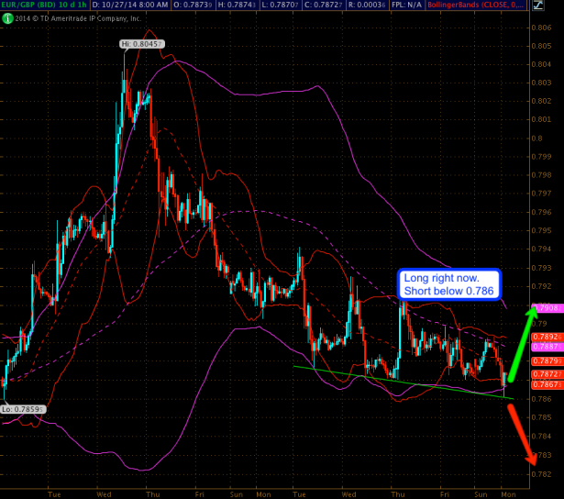The width and height of the screenshot is (564, 499).
Task: Open the EUR/GBP (BID) symbol label
Action: tap(36, 6)
